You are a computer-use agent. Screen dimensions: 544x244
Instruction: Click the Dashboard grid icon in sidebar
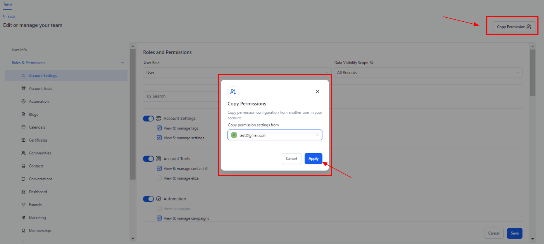pyautogui.click(x=23, y=192)
